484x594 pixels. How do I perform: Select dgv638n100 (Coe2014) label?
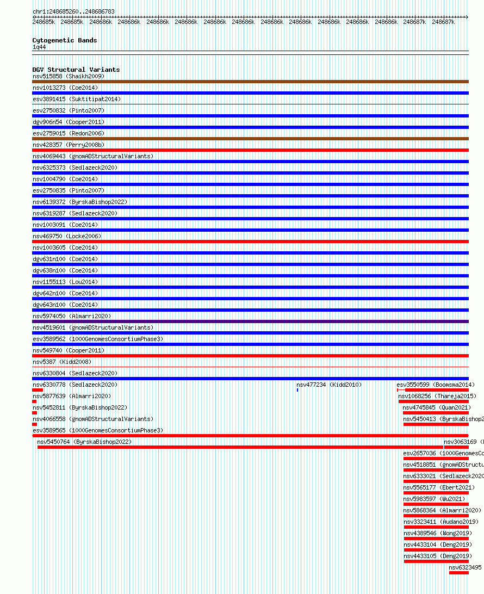[x=65, y=270]
